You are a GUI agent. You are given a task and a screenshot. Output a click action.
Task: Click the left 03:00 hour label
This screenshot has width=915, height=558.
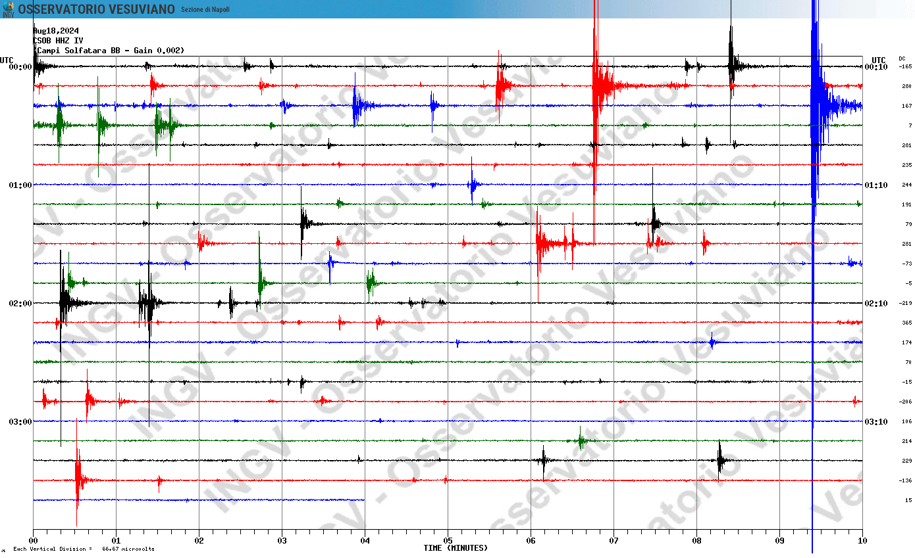pos(20,422)
